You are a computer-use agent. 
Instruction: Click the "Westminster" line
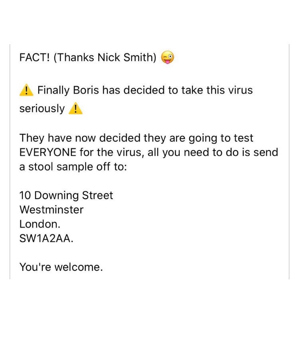(51, 210)
